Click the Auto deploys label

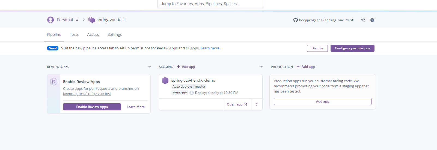coord(182,87)
